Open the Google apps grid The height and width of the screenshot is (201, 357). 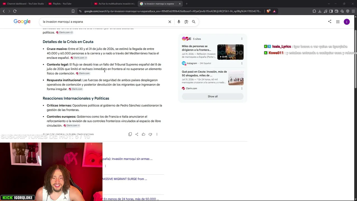pyautogui.click(x=338, y=22)
